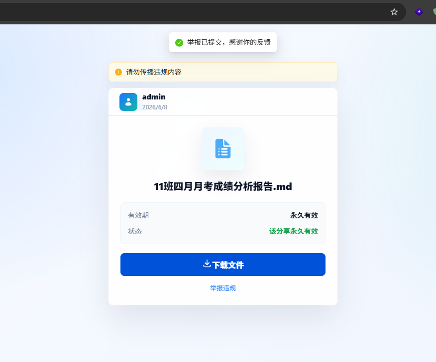Click the blue document file icon
The height and width of the screenshot is (362, 436).
(x=223, y=149)
